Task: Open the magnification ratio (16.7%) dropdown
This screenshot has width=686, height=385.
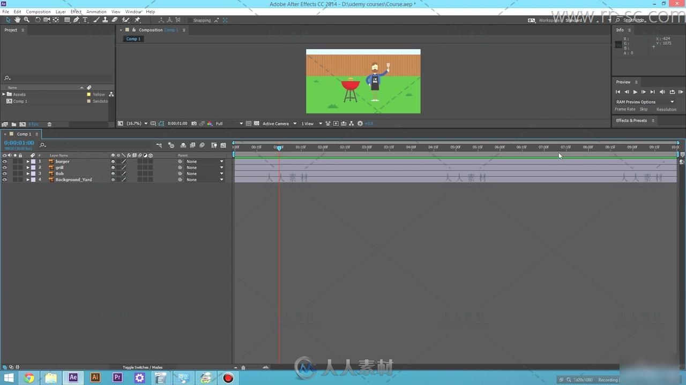Action: [137, 124]
